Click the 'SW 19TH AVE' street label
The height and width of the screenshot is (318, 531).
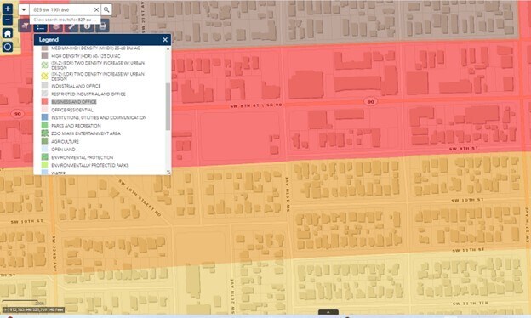click(288, 194)
